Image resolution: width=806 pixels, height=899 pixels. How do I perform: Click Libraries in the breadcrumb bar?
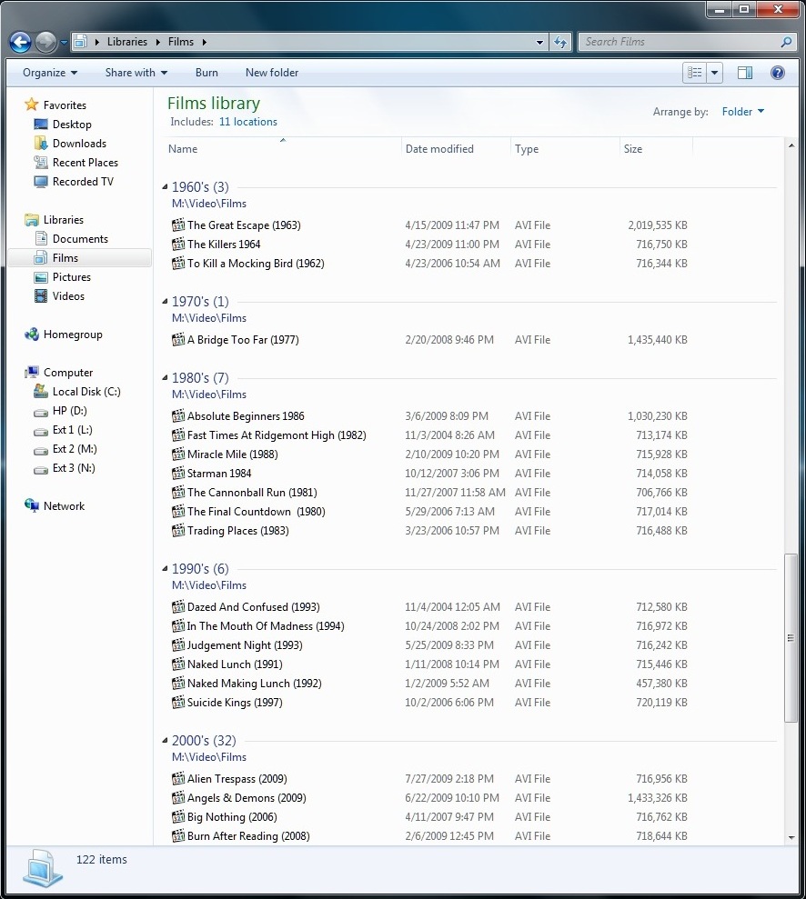(126, 42)
